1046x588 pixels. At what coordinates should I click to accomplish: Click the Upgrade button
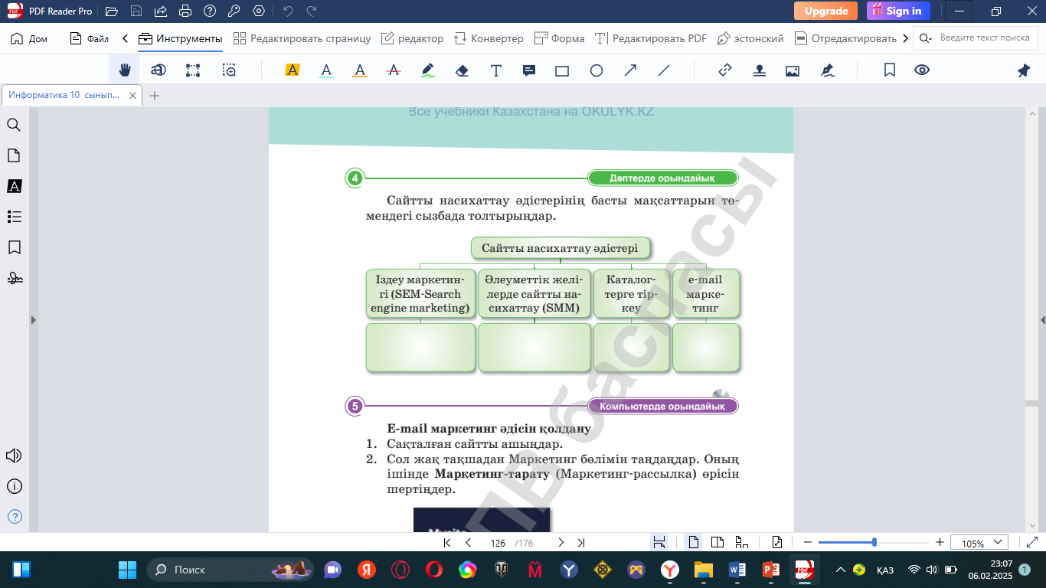pyautogui.click(x=825, y=11)
